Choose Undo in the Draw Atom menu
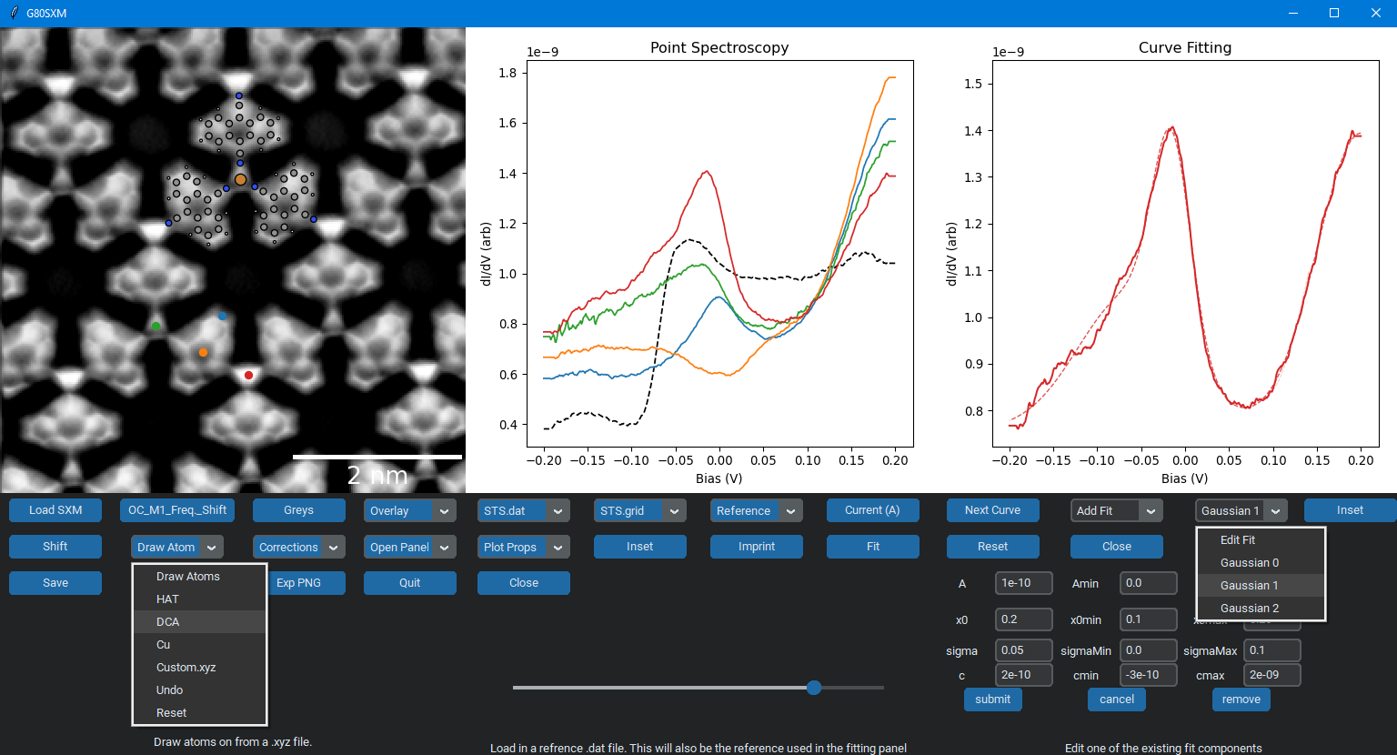 pyautogui.click(x=200, y=690)
